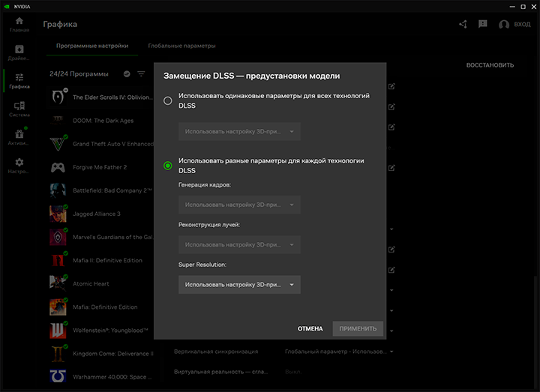Select radio for different parameters per DLSS technology
Image resolution: width=540 pixels, height=392 pixels.
point(168,166)
